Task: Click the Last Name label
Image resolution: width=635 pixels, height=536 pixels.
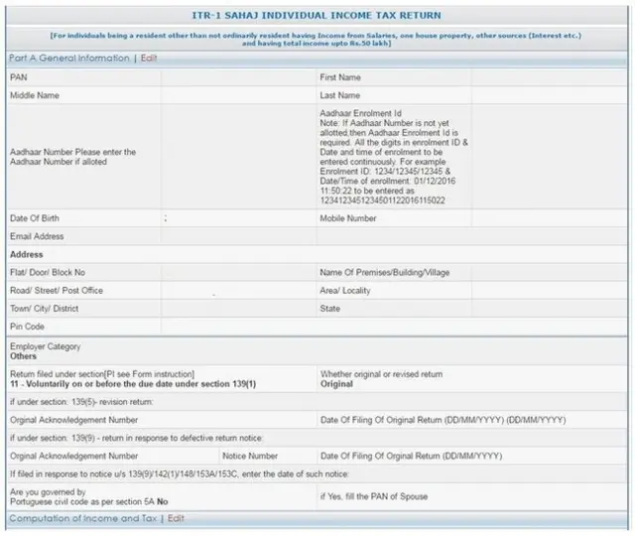Action: tap(339, 95)
